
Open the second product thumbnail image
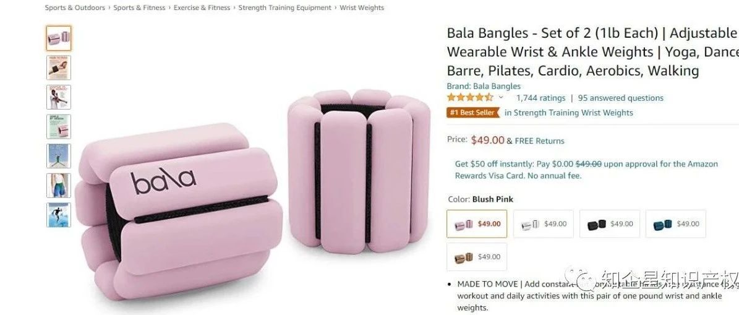[59, 67]
